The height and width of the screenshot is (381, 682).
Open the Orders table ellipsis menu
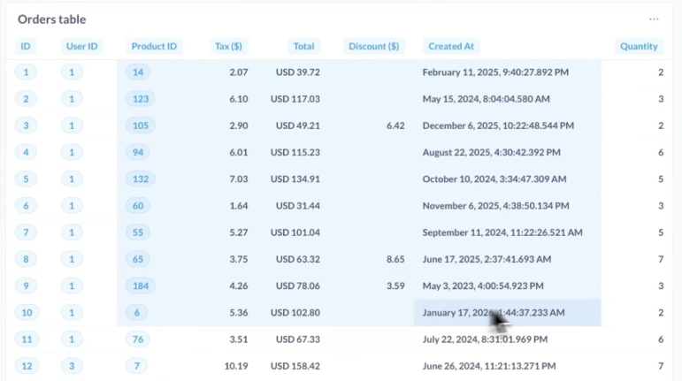click(x=654, y=19)
